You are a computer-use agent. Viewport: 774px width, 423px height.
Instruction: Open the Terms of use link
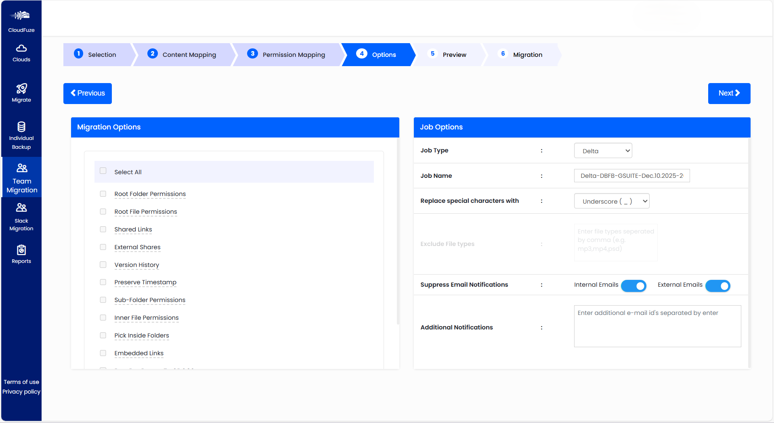[21, 381]
